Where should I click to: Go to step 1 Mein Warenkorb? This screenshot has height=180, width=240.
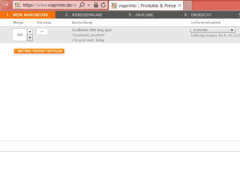(x=28, y=15)
